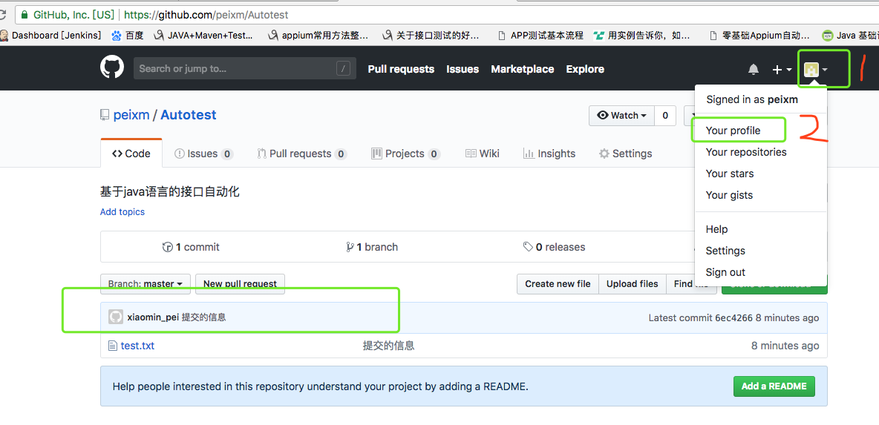Click test.txt's commit message 提交的信息
This screenshot has width=879, height=425.
(x=388, y=346)
